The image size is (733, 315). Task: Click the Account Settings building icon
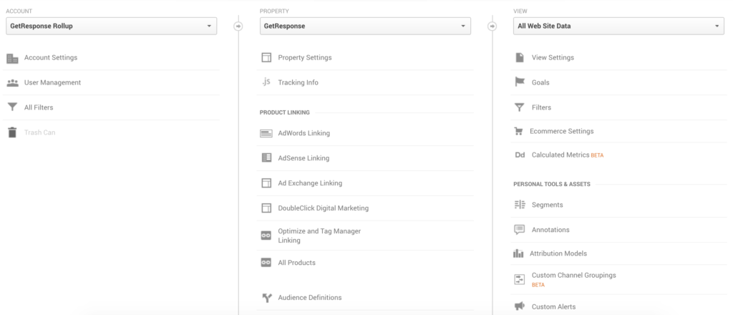[x=12, y=59]
